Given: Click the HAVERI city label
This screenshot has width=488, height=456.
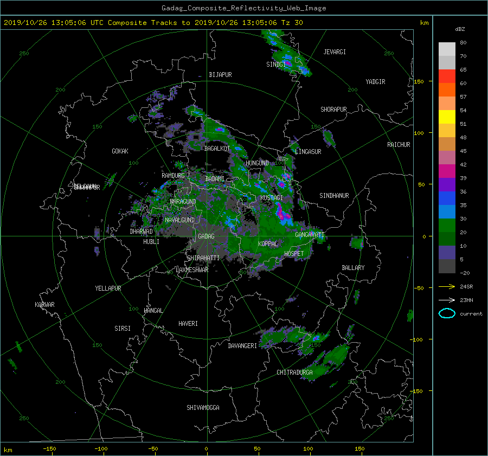Looking at the screenshot, I should [x=188, y=324].
